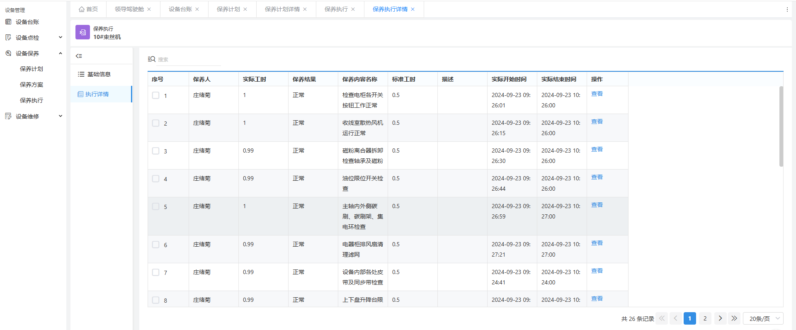This screenshot has width=796, height=330.
Task: Expand the 设备点检 menu chevron
Action: coord(61,37)
